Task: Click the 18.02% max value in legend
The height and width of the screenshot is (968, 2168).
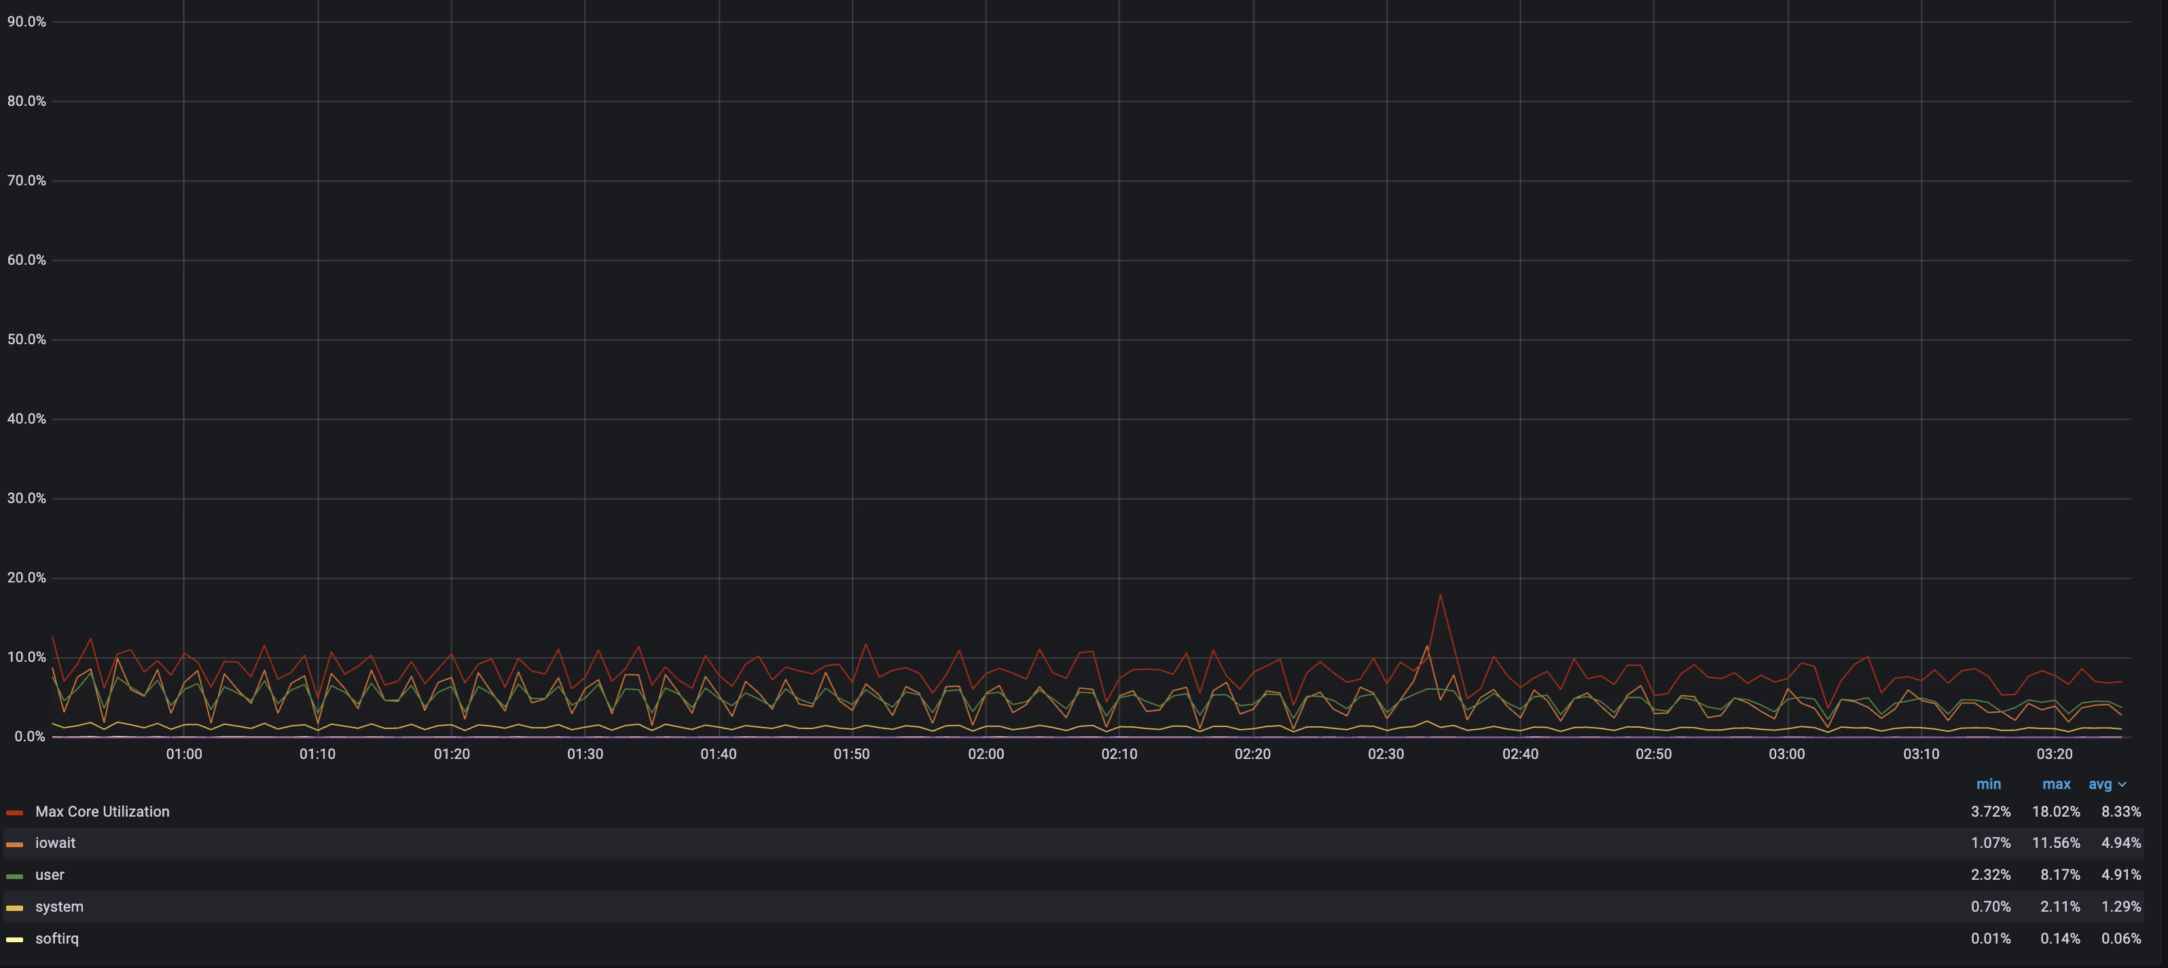Action: (x=2055, y=812)
